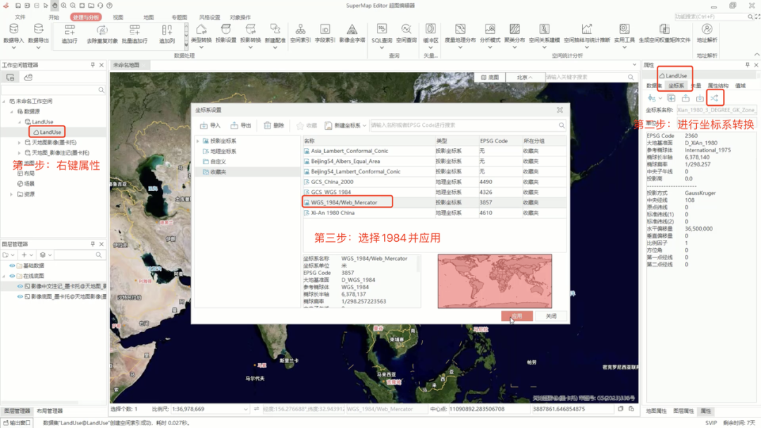Toggle visibility of the 影像图_墨卡托 layer
This screenshot has height=428, width=761.
point(19,297)
